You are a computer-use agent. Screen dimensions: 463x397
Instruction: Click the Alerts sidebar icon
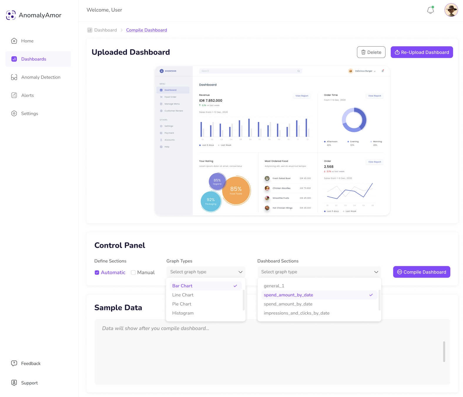coord(14,96)
